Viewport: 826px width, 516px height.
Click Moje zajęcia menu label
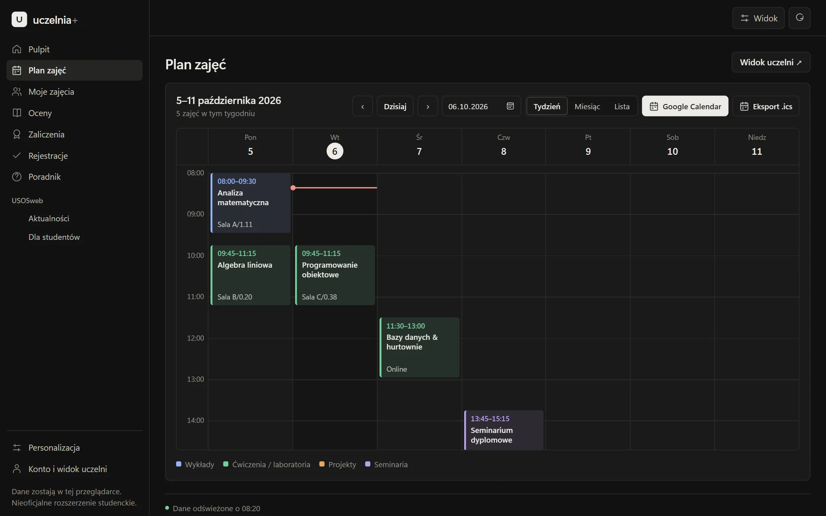click(51, 92)
